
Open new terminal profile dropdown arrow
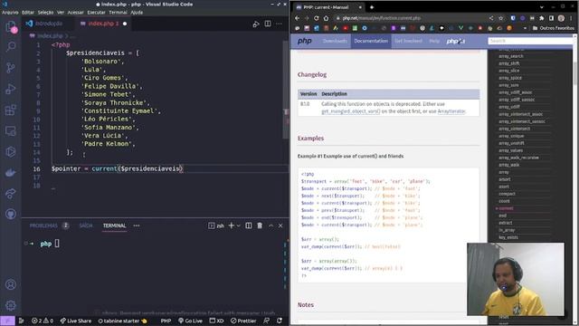tap(239, 225)
